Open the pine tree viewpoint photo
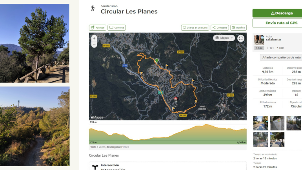The height and width of the screenshot is (170, 302). tap(35, 43)
